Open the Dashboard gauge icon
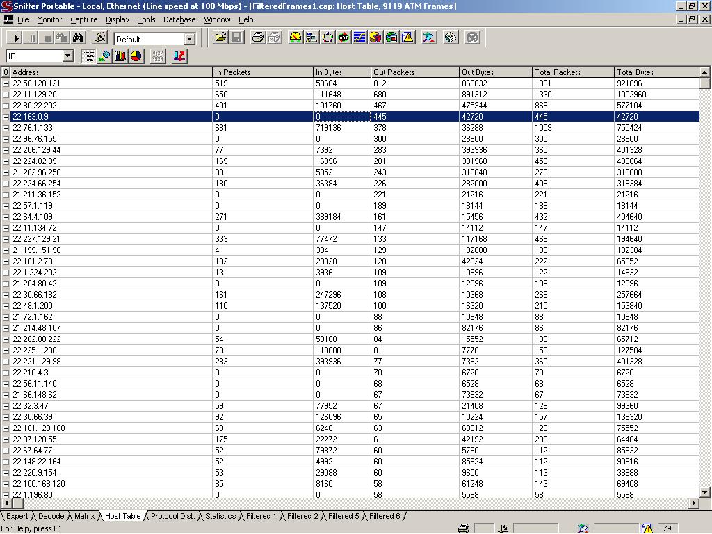The width and height of the screenshot is (712, 534). (x=296, y=38)
